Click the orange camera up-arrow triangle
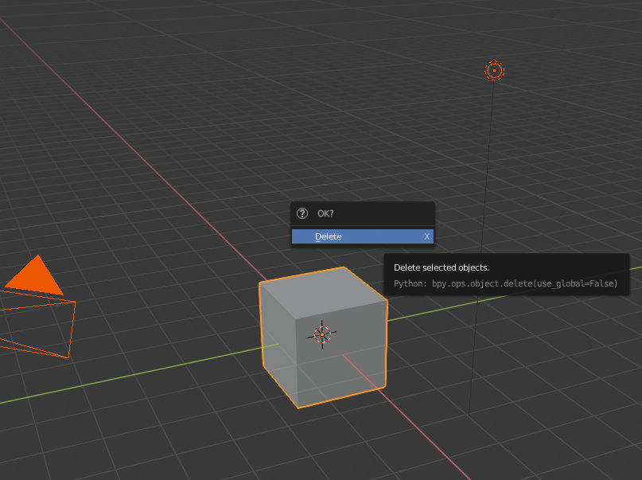Image resolution: width=642 pixels, height=480 pixels. pos(35,275)
